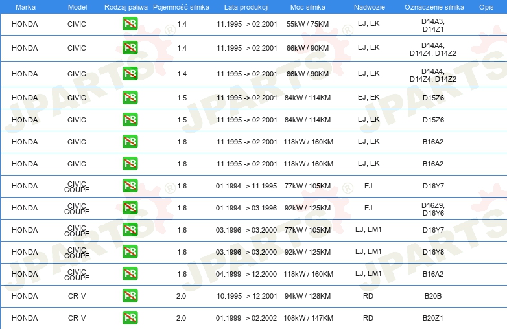Select the 'EJ' body cell in the 01.1994 -> 11.1995 row
This screenshot has height=329, width=507.
[368, 186]
